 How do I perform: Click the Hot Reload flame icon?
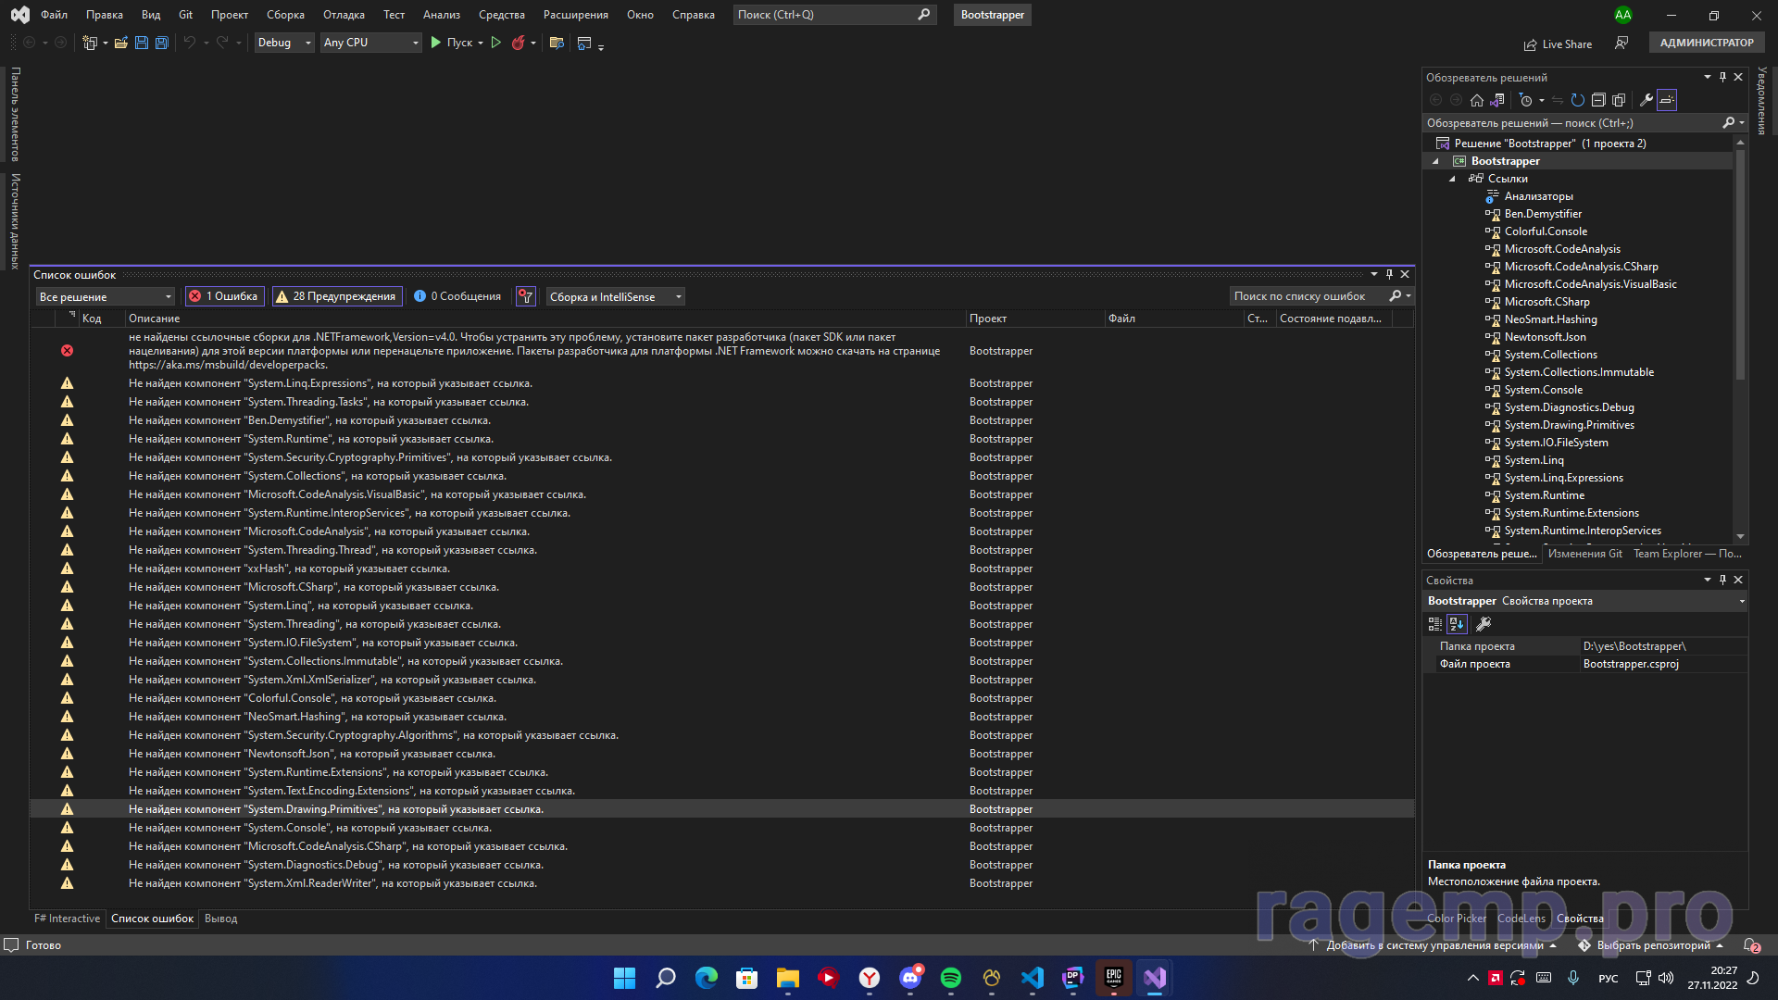[x=518, y=43]
